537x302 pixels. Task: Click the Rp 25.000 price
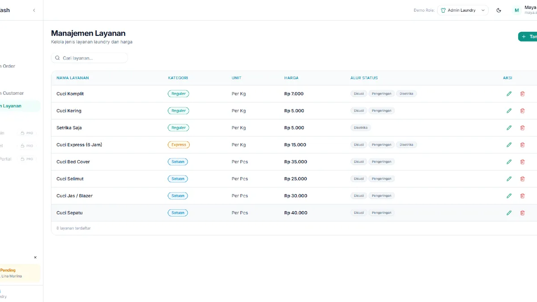click(x=295, y=179)
